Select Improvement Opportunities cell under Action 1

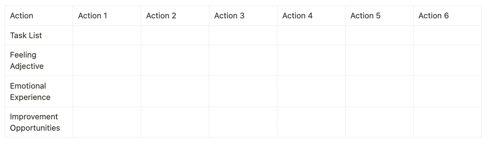pyautogui.click(x=107, y=122)
